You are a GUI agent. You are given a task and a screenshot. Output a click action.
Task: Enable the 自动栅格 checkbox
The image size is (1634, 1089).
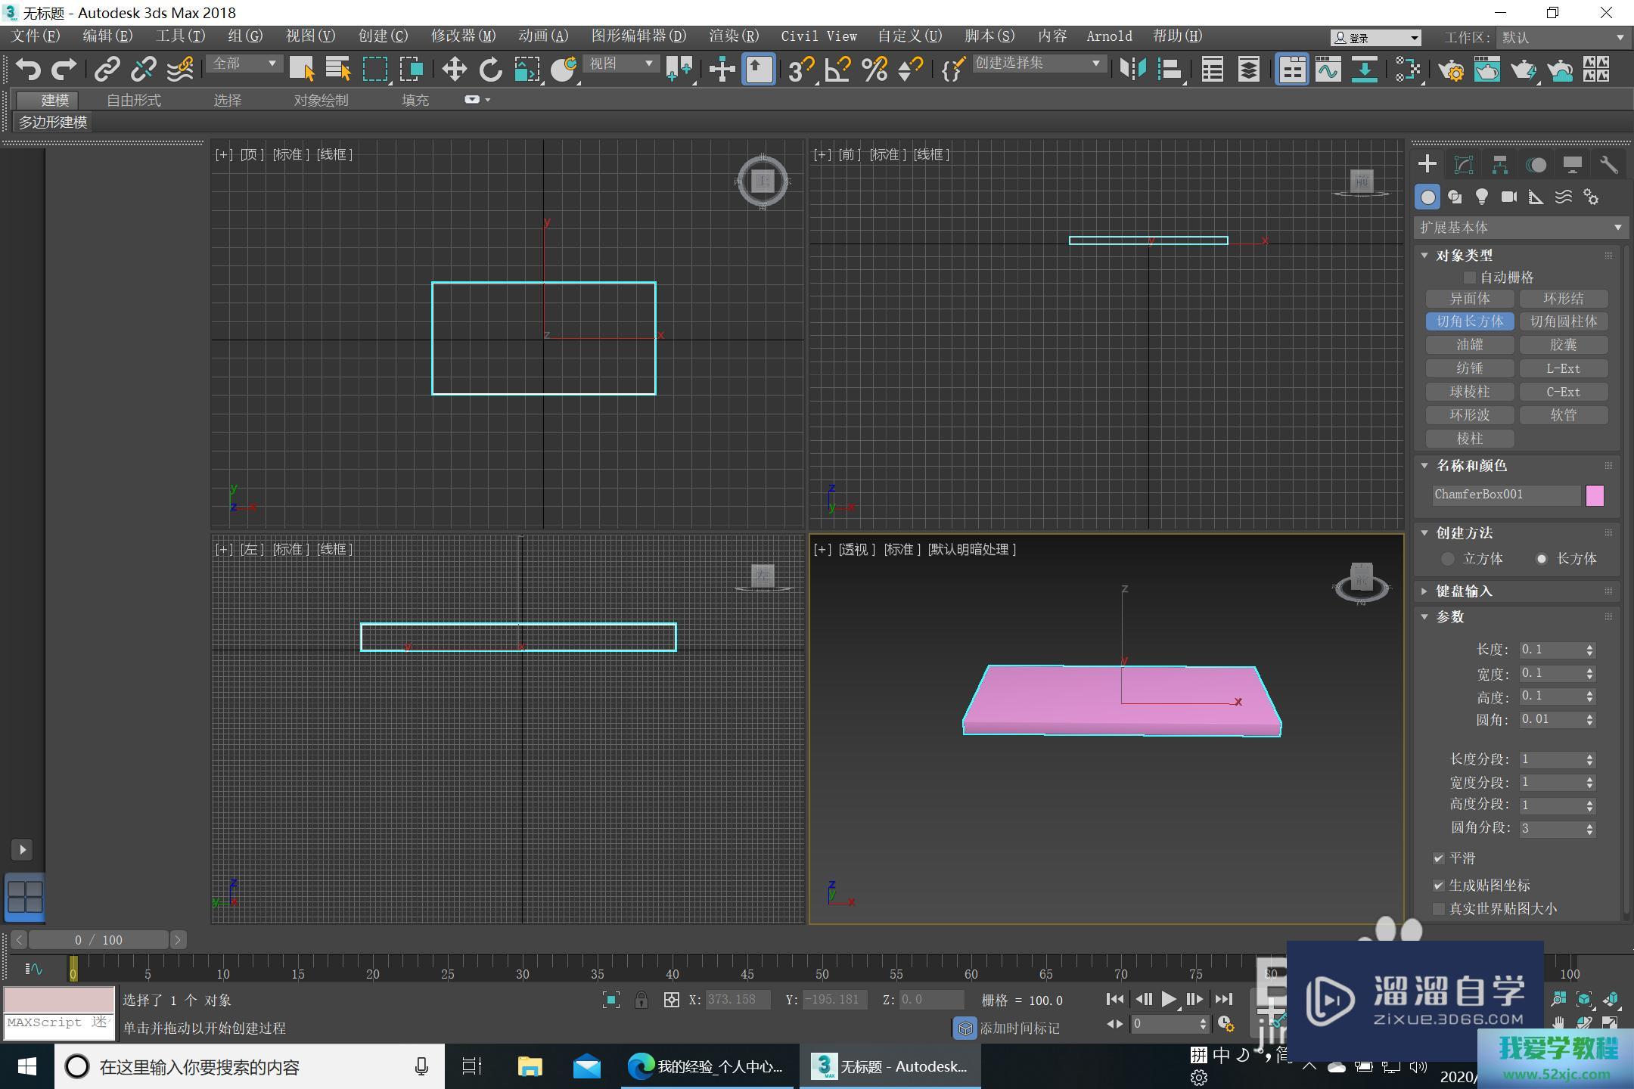click(1470, 278)
